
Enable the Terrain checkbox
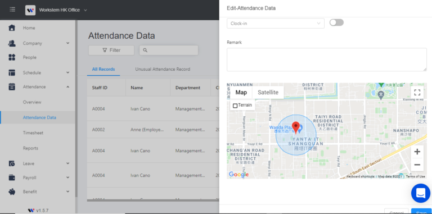[x=235, y=106]
